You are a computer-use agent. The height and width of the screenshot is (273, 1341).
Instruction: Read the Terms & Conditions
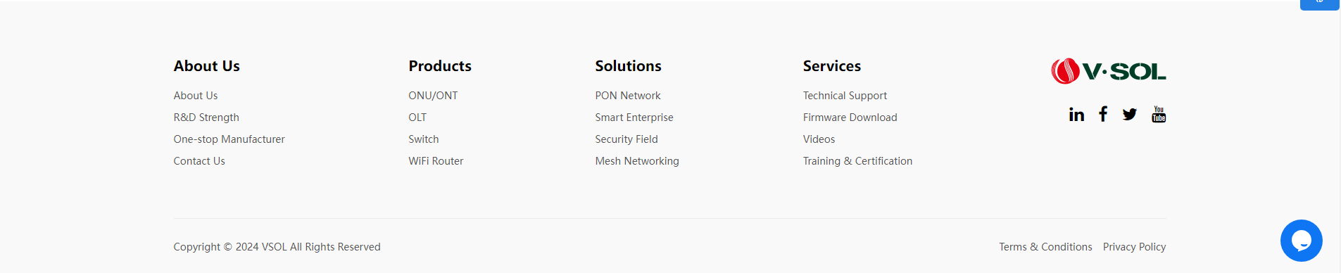[1045, 247]
